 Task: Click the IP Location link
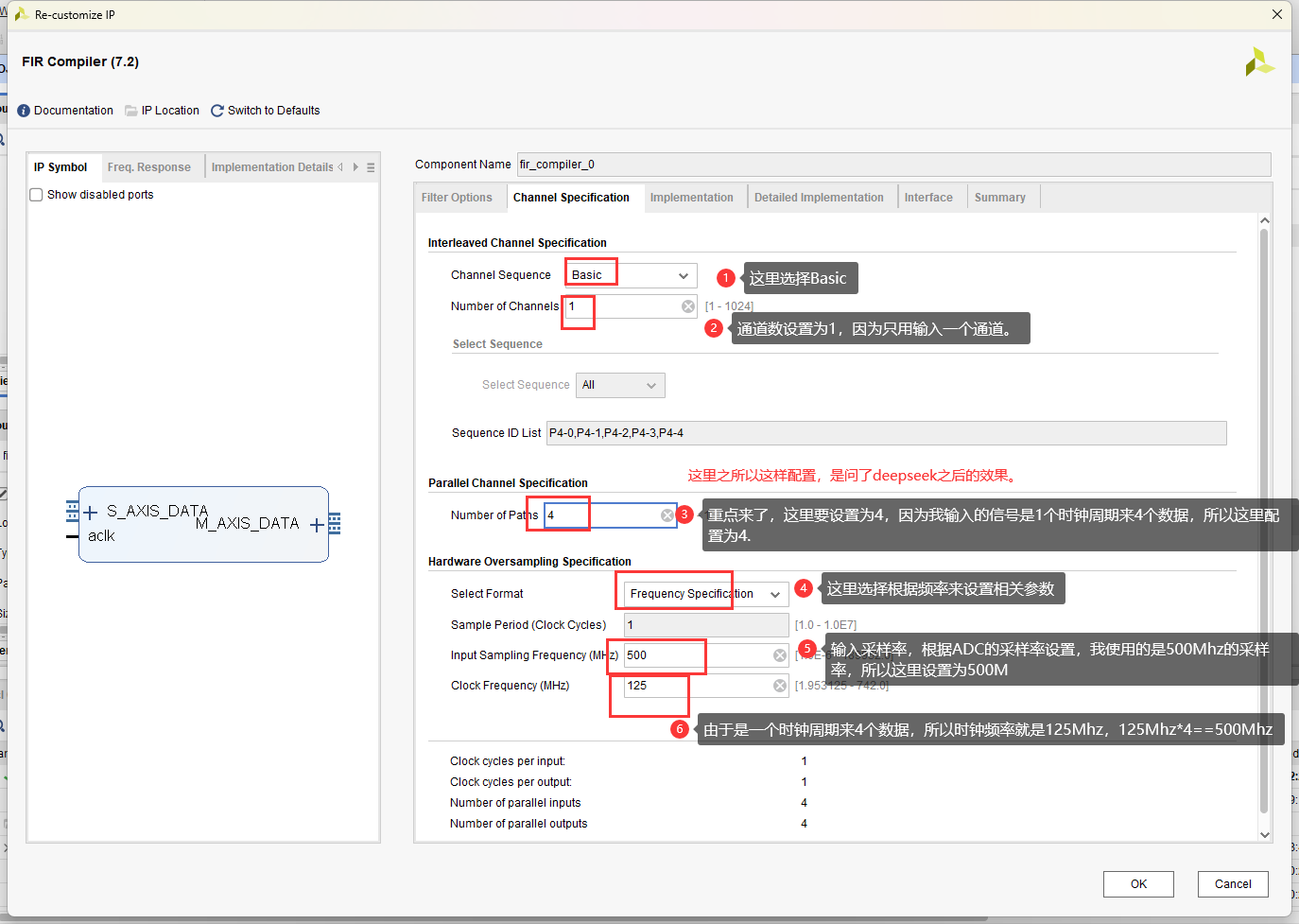click(170, 111)
